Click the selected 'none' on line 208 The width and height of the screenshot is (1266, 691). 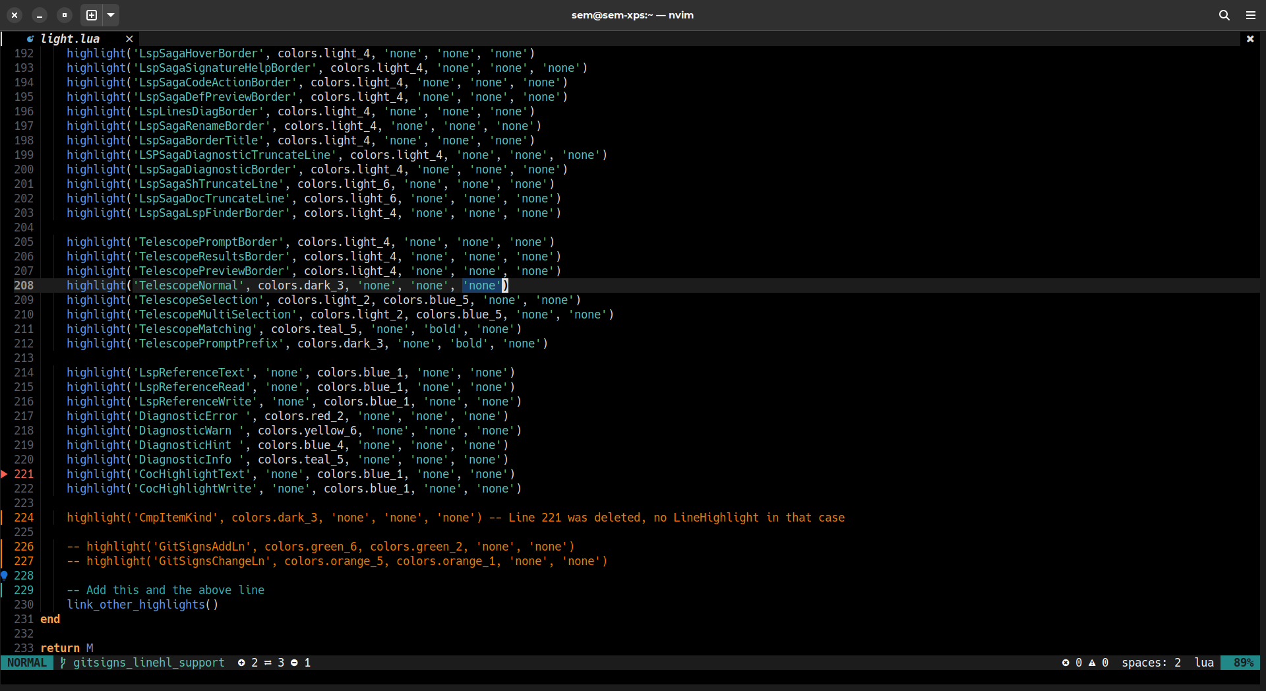click(x=482, y=285)
